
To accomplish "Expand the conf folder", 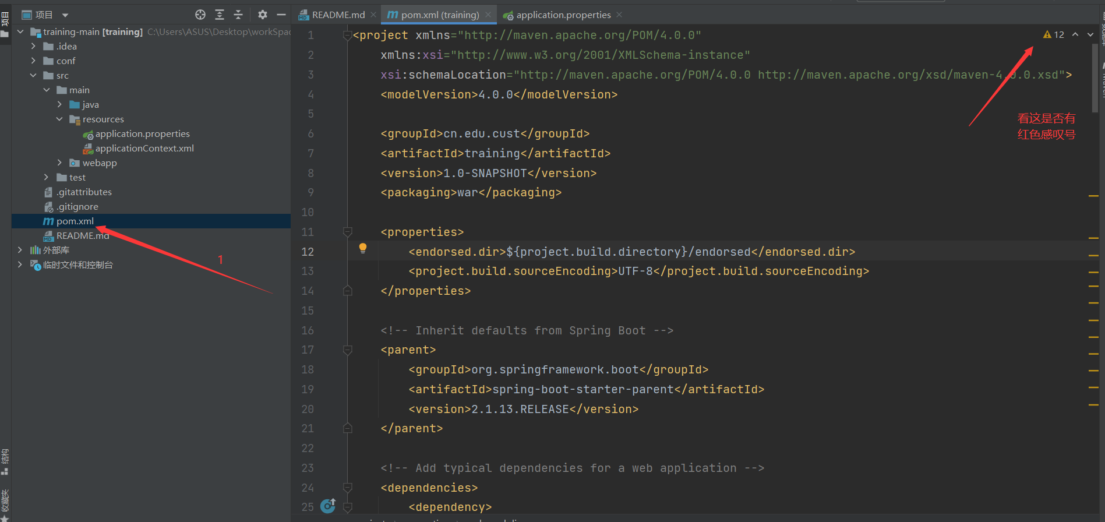I will point(33,61).
